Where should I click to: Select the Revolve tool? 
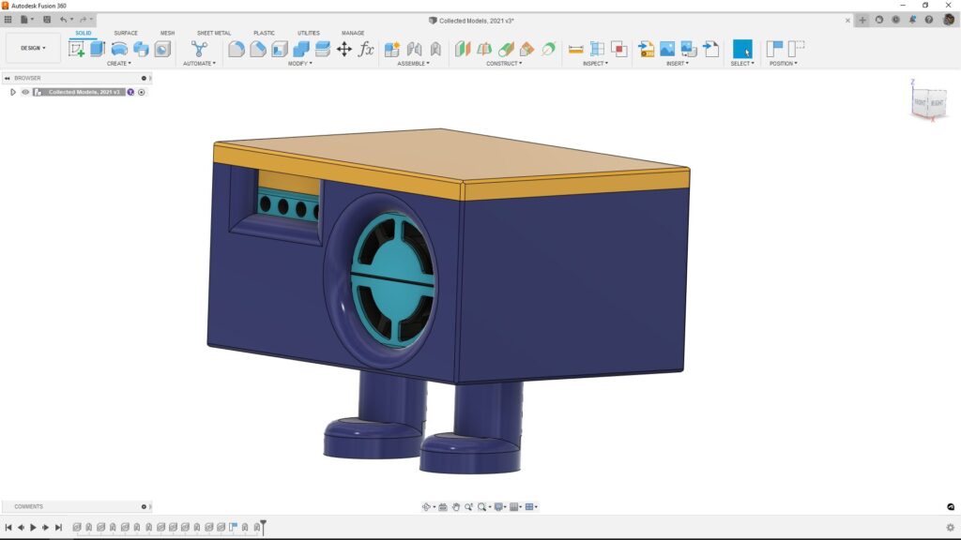coord(119,49)
